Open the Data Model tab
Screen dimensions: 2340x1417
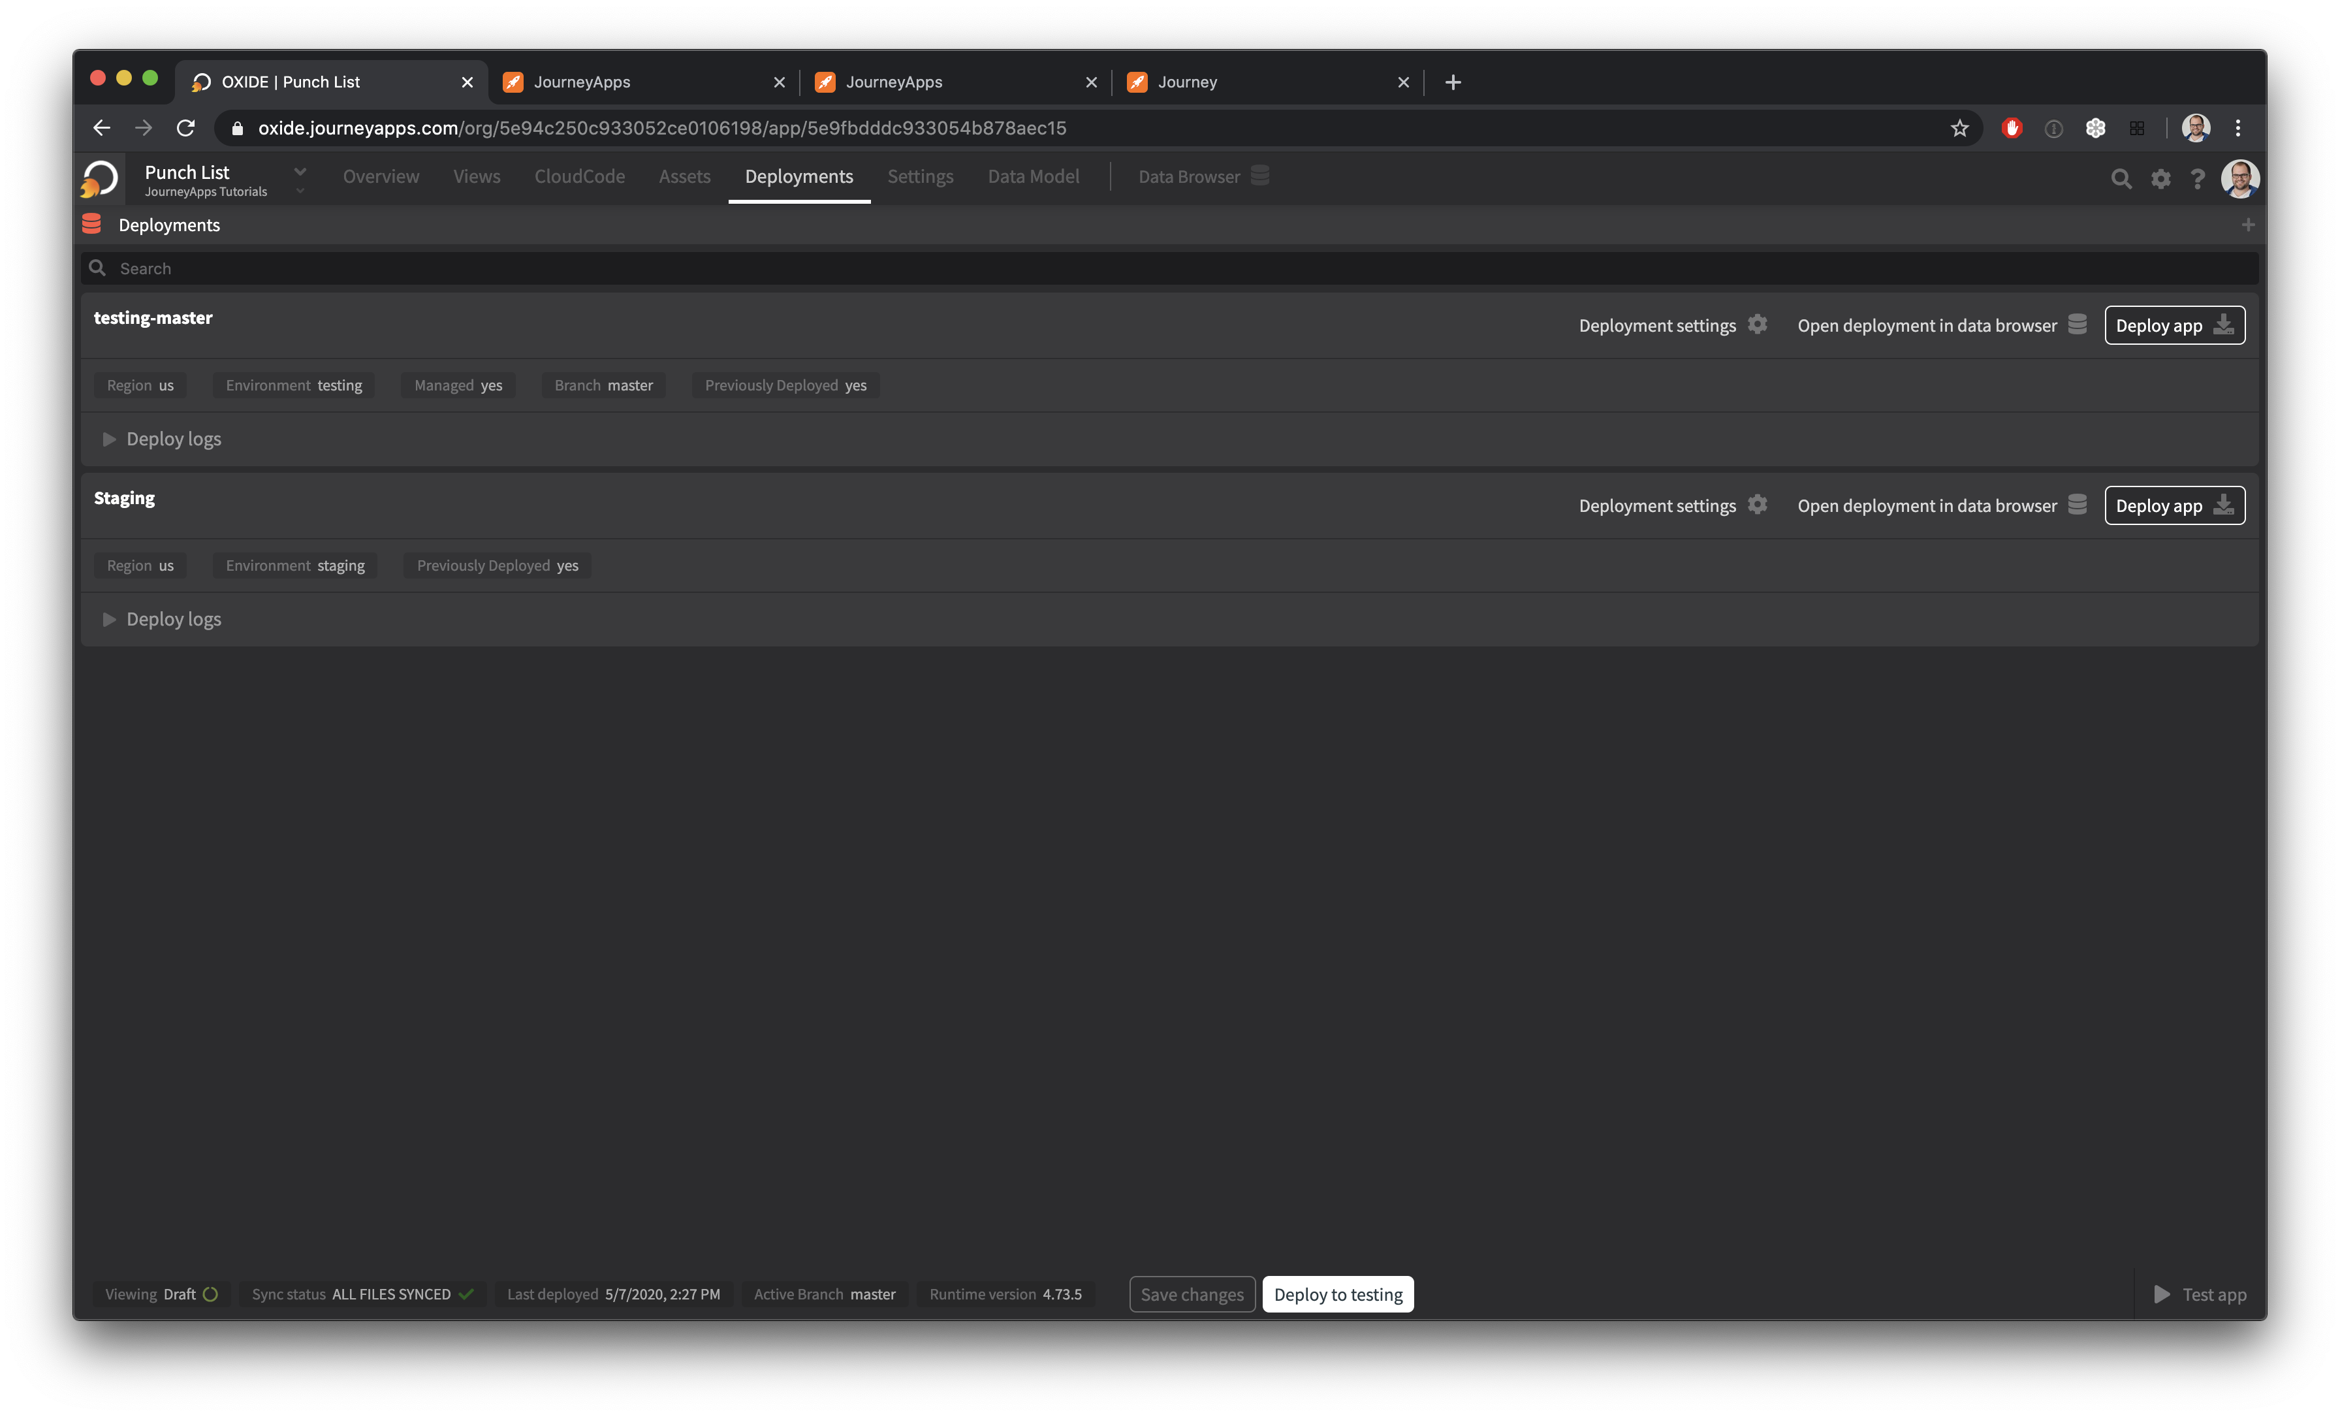(x=1034, y=177)
